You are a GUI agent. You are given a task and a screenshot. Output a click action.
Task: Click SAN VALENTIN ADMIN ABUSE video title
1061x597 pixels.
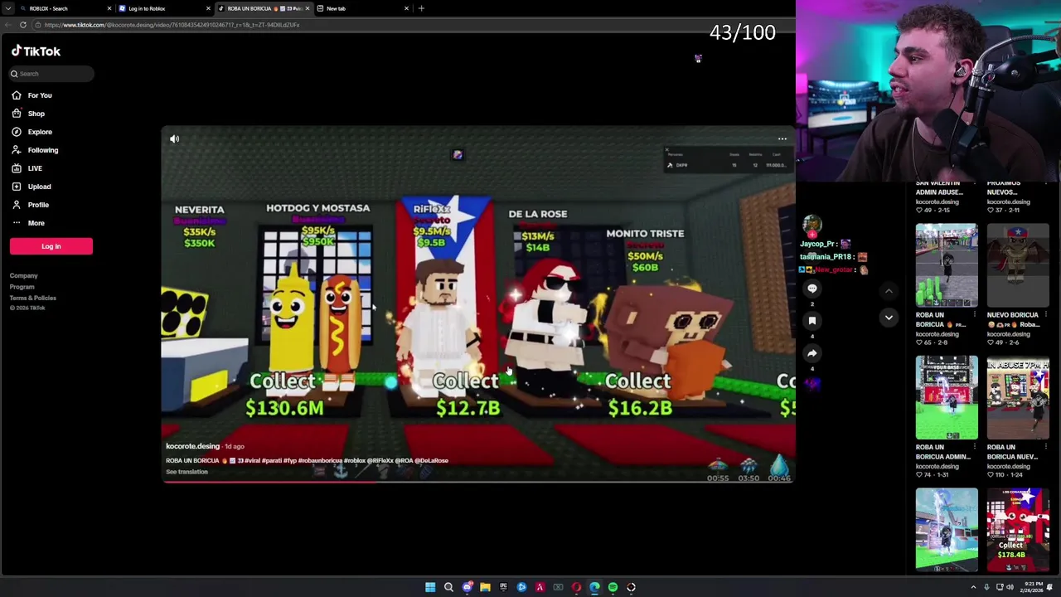click(x=939, y=187)
